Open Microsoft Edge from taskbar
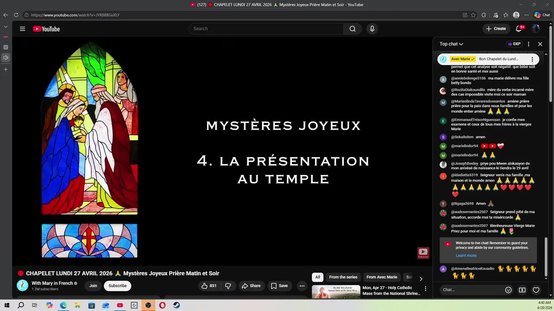Image resolution: width=554 pixels, height=311 pixels. [63, 305]
